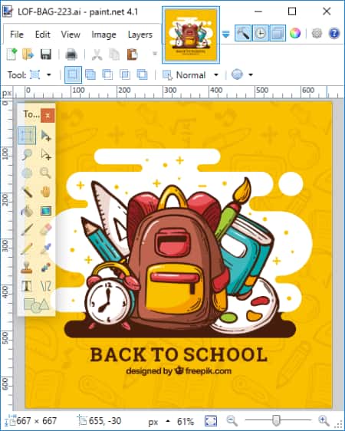Set selection mode to Add (union)
Image resolution: width=345 pixels, height=431 pixels.
point(90,74)
